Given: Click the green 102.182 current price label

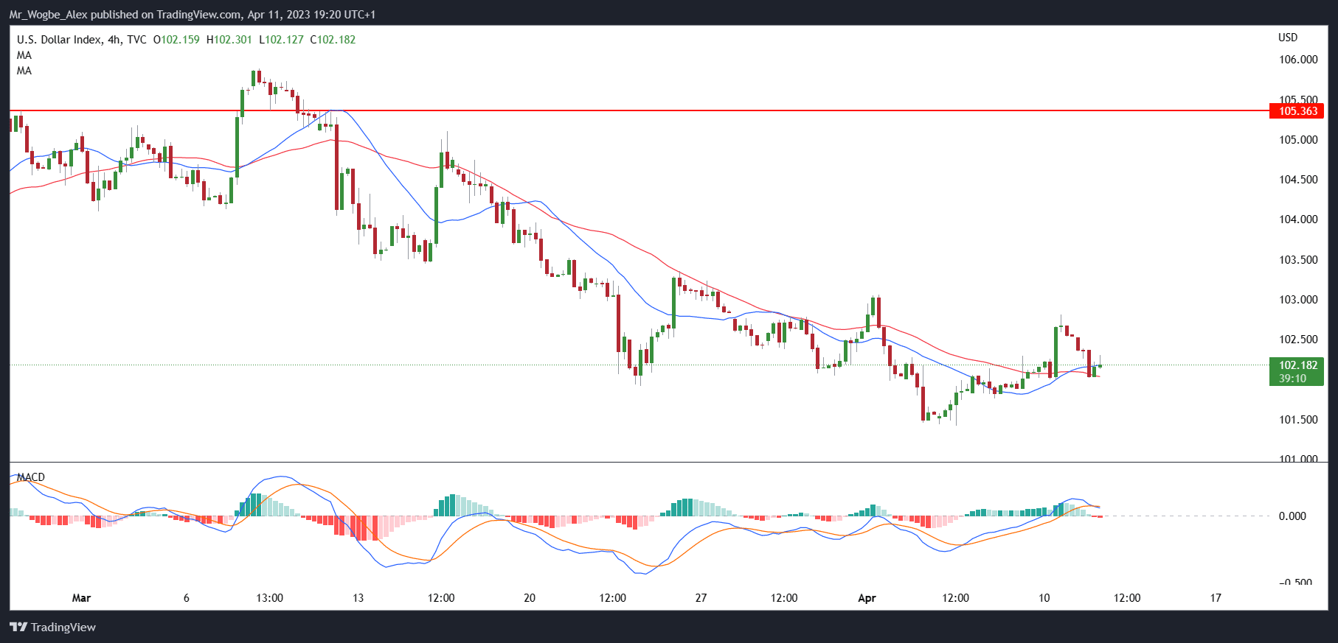Looking at the screenshot, I should tap(1297, 365).
